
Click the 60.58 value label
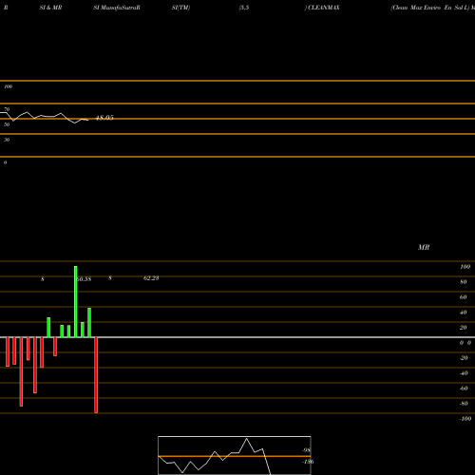pyautogui.click(x=85, y=279)
